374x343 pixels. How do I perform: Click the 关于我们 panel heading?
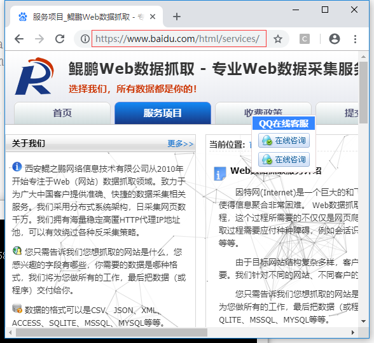click(x=29, y=143)
